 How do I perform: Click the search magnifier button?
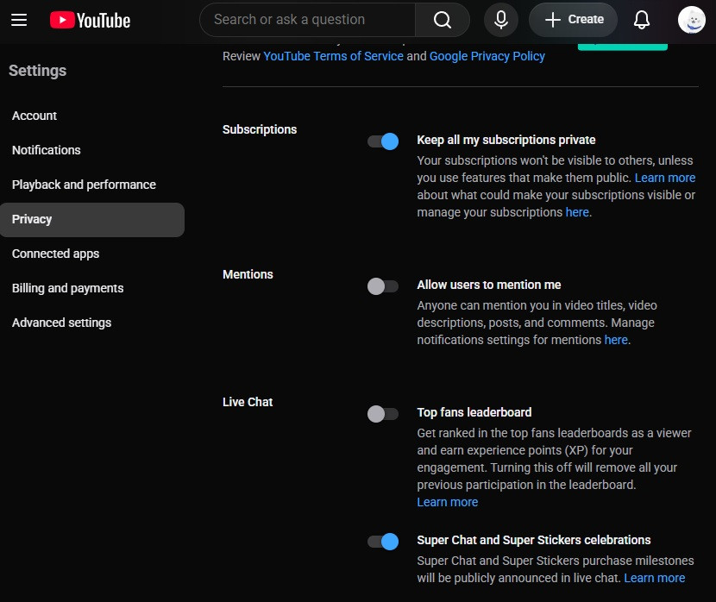(x=442, y=20)
